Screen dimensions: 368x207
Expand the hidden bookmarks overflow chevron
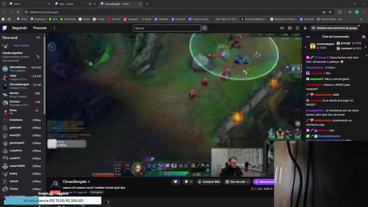[x=361, y=19]
